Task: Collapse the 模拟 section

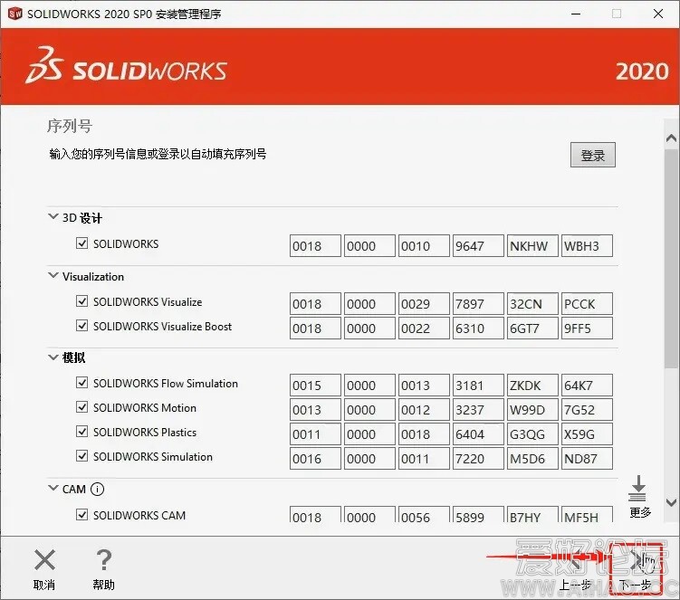Action: 53,358
